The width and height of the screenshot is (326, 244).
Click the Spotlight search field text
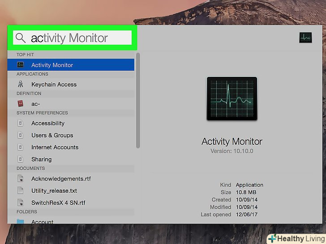(x=69, y=38)
